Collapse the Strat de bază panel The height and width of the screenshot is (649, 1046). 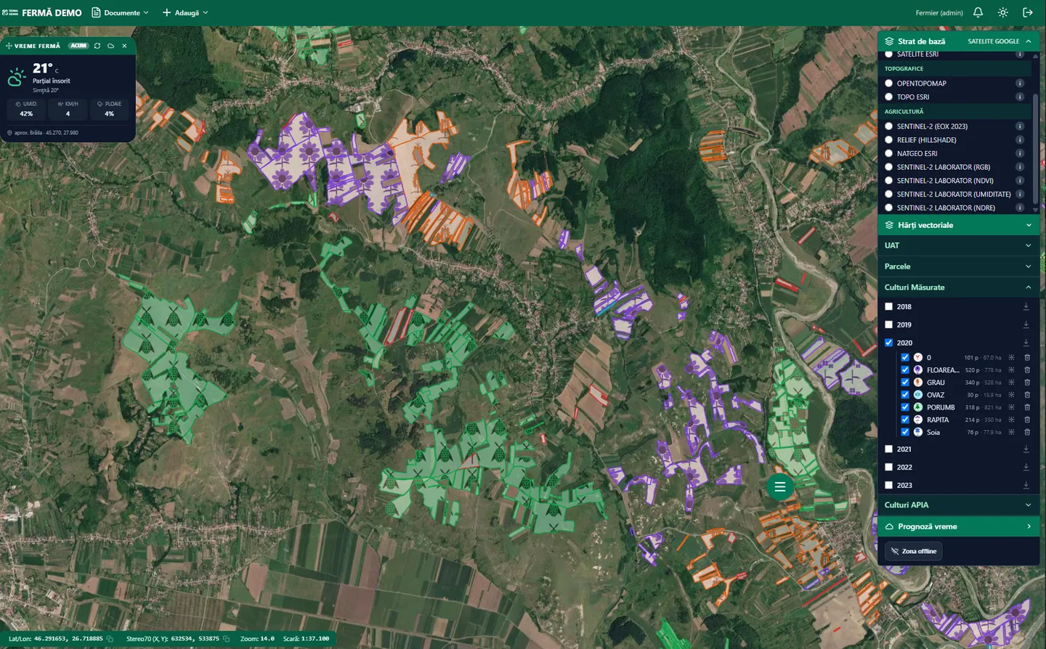coord(958,41)
